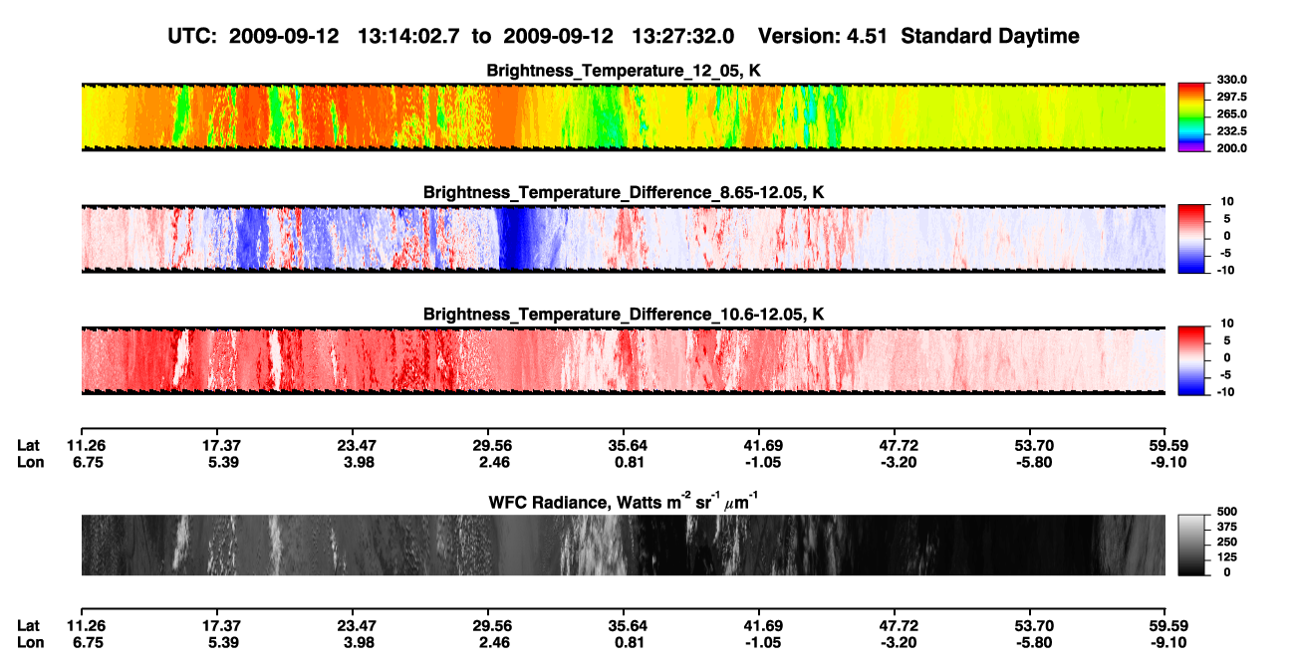
Task: Click the 250 tick on WFC Radiance colorbar
Action: [1228, 543]
